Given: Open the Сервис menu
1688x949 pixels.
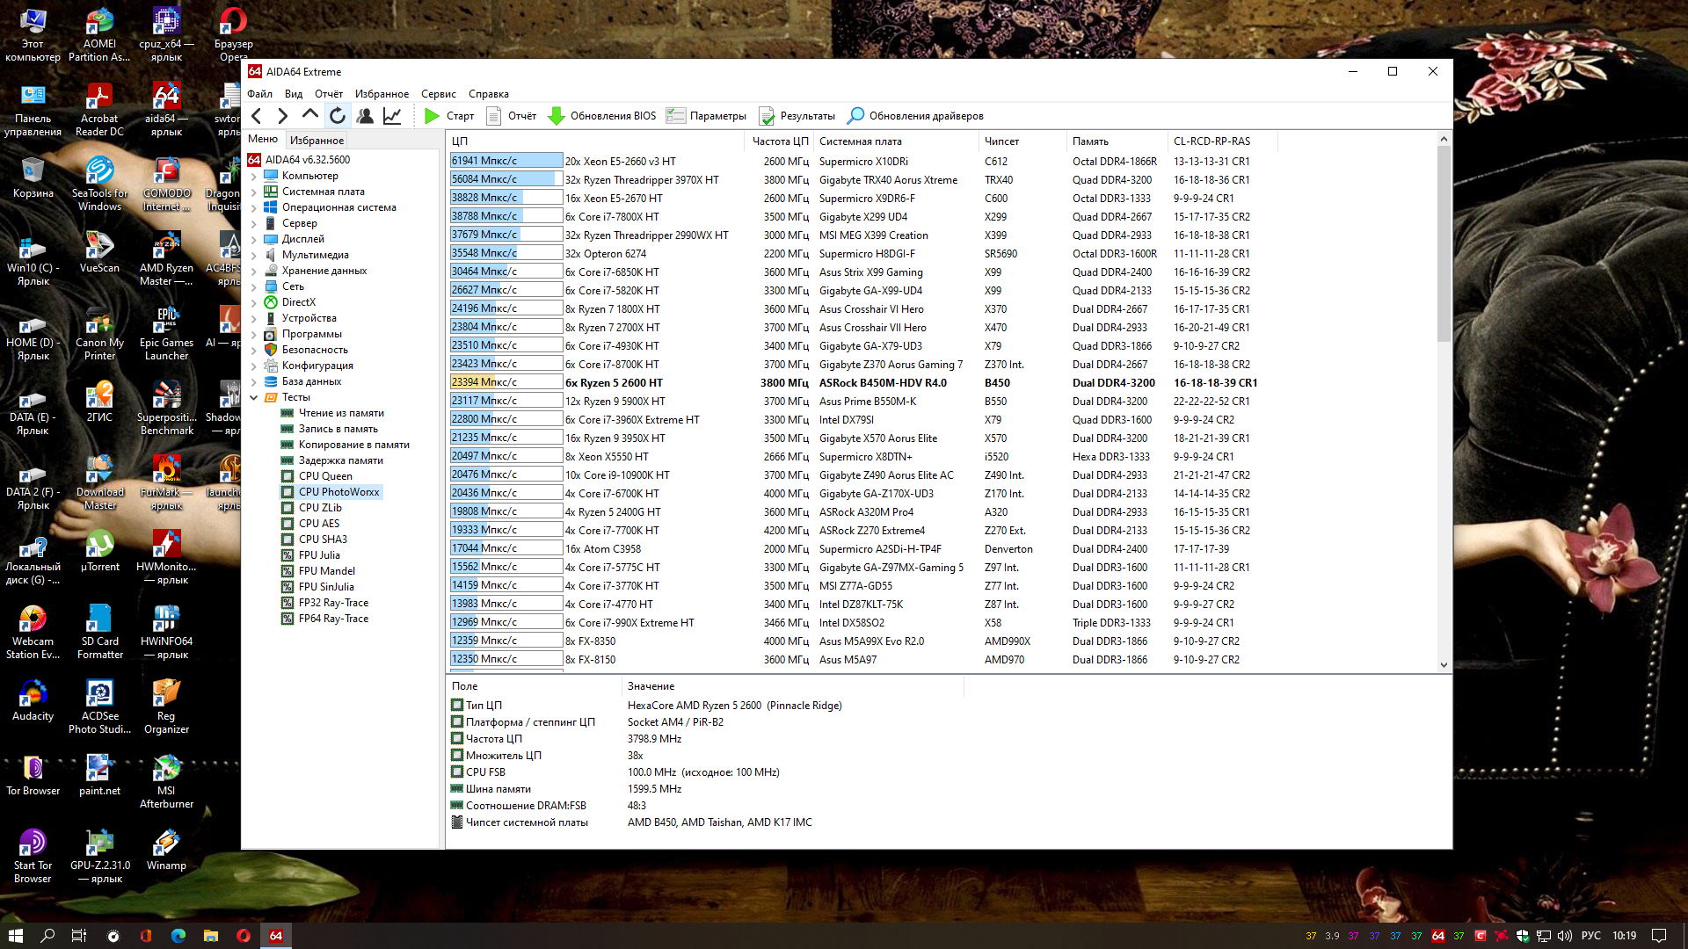Looking at the screenshot, I should point(438,94).
